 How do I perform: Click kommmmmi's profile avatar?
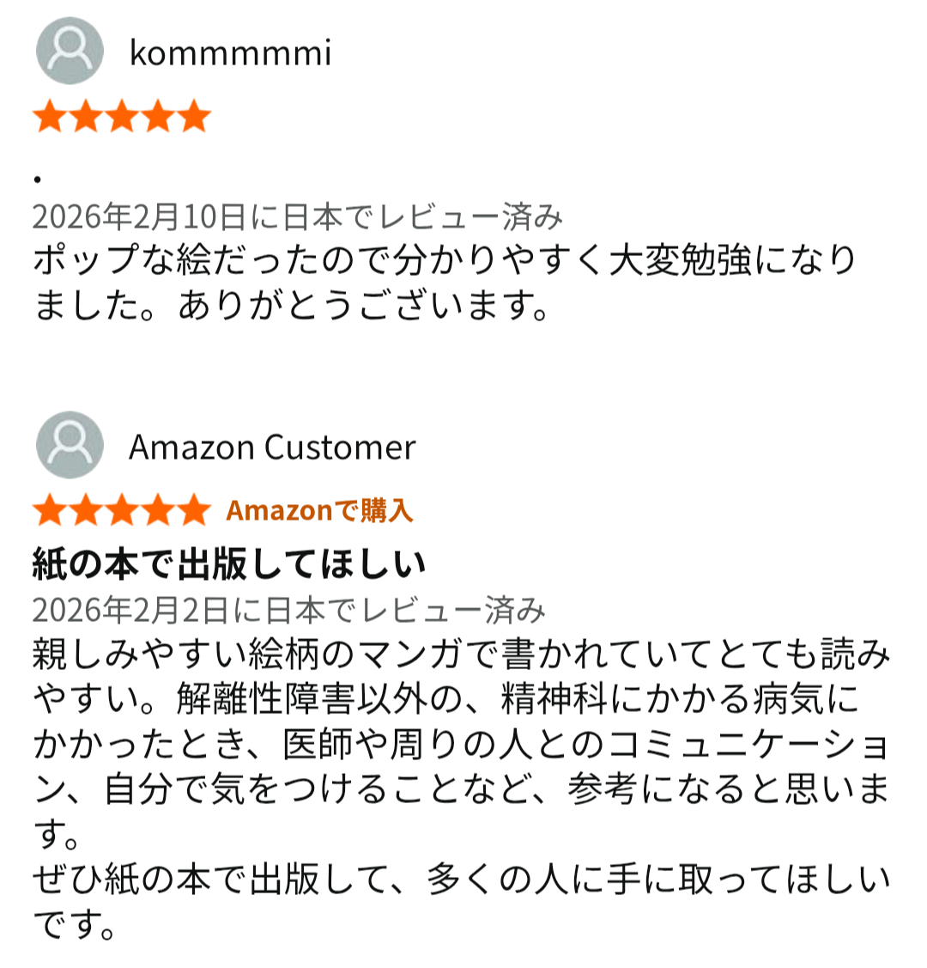tap(70, 52)
